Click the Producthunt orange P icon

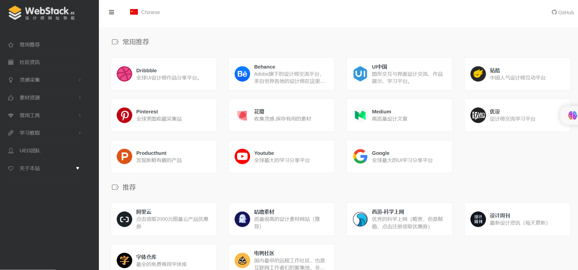pos(124,156)
